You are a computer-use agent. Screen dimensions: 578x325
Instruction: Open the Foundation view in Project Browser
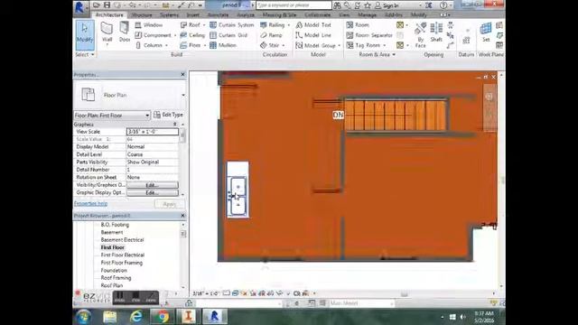click(114, 271)
